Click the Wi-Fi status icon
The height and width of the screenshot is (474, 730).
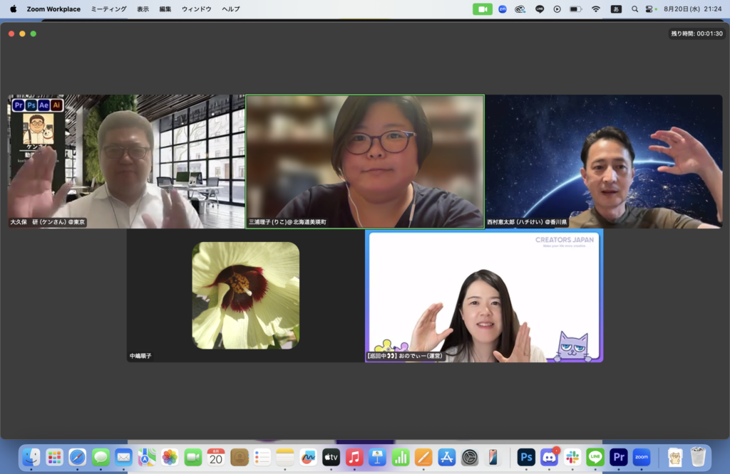[595, 9]
